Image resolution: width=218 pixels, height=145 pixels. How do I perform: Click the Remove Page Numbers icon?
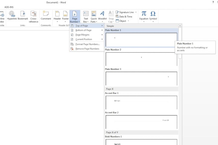pyautogui.click(x=72, y=49)
